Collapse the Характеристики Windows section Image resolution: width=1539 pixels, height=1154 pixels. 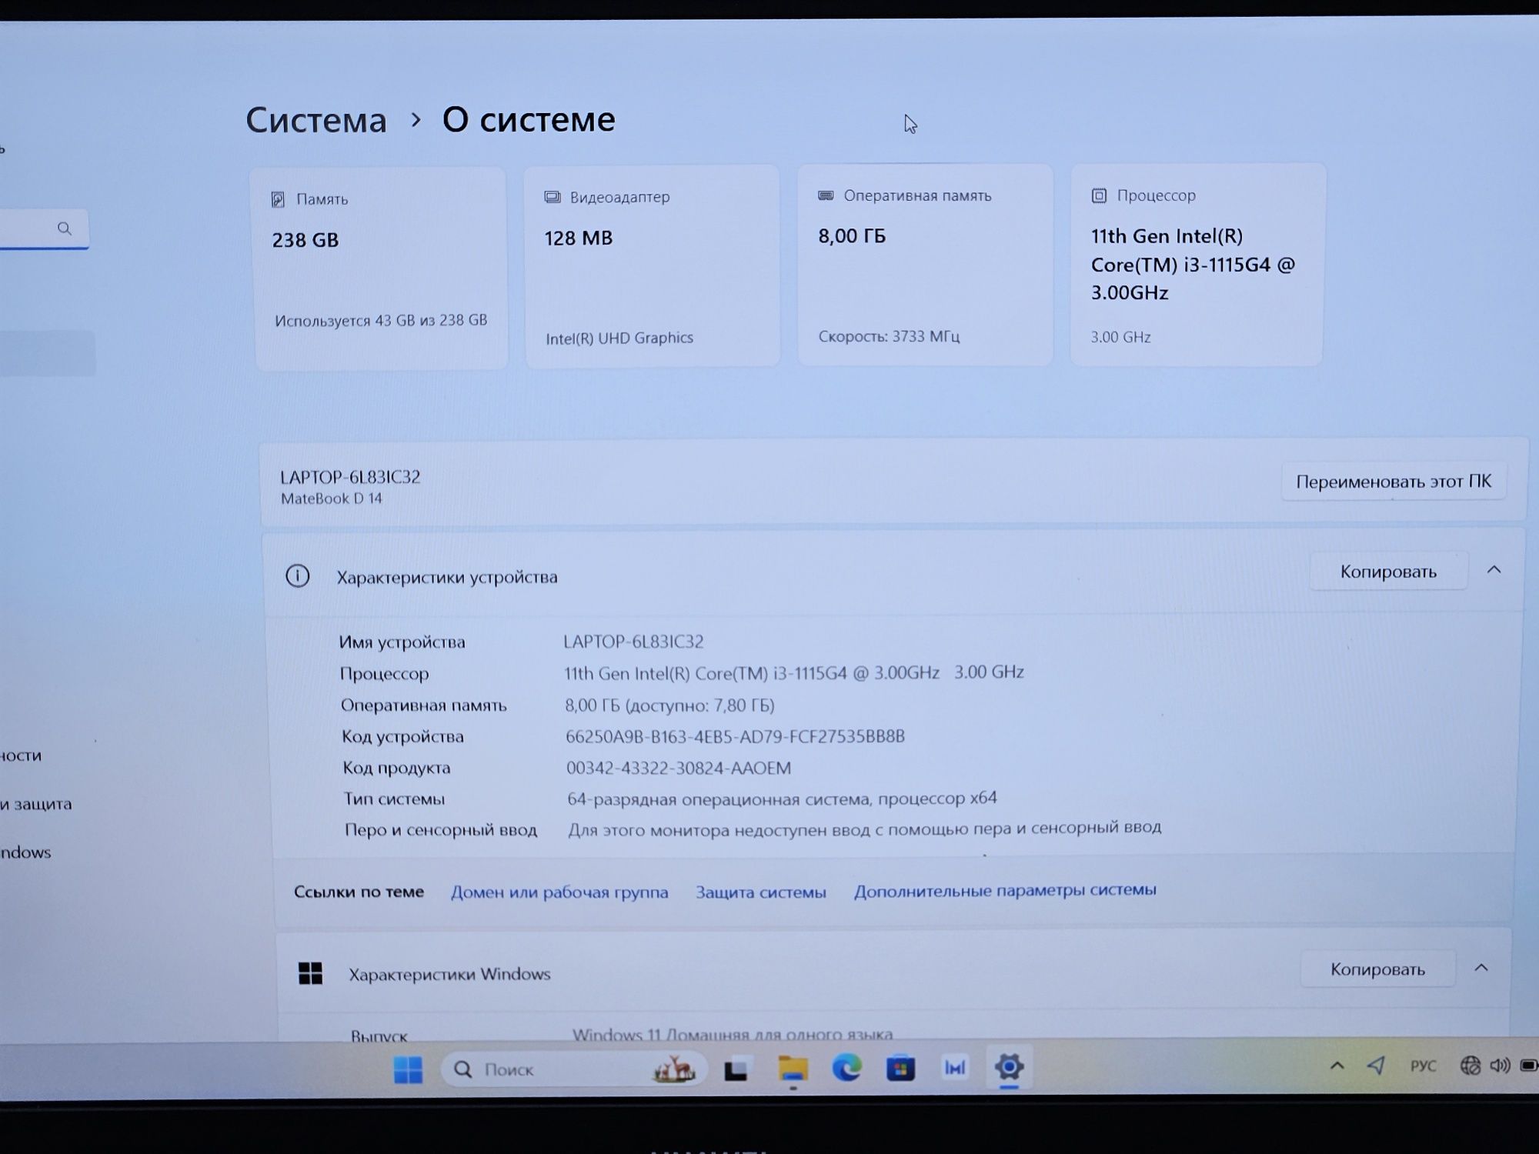click(1481, 968)
